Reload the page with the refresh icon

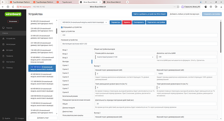click(13, 7)
